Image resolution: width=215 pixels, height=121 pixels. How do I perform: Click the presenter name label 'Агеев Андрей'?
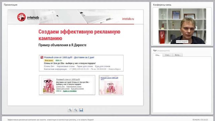[x=182, y=42]
